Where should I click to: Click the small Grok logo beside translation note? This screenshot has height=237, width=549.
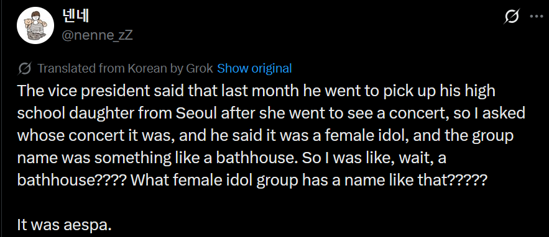click(x=24, y=68)
